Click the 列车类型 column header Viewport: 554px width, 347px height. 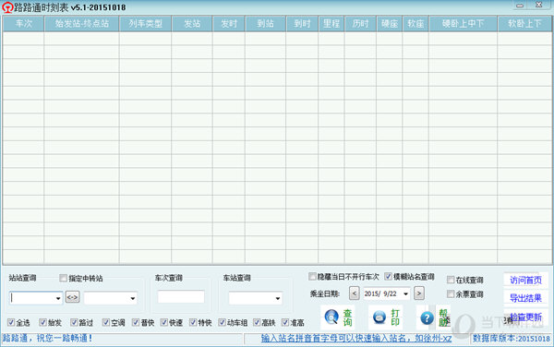tap(146, 24)
